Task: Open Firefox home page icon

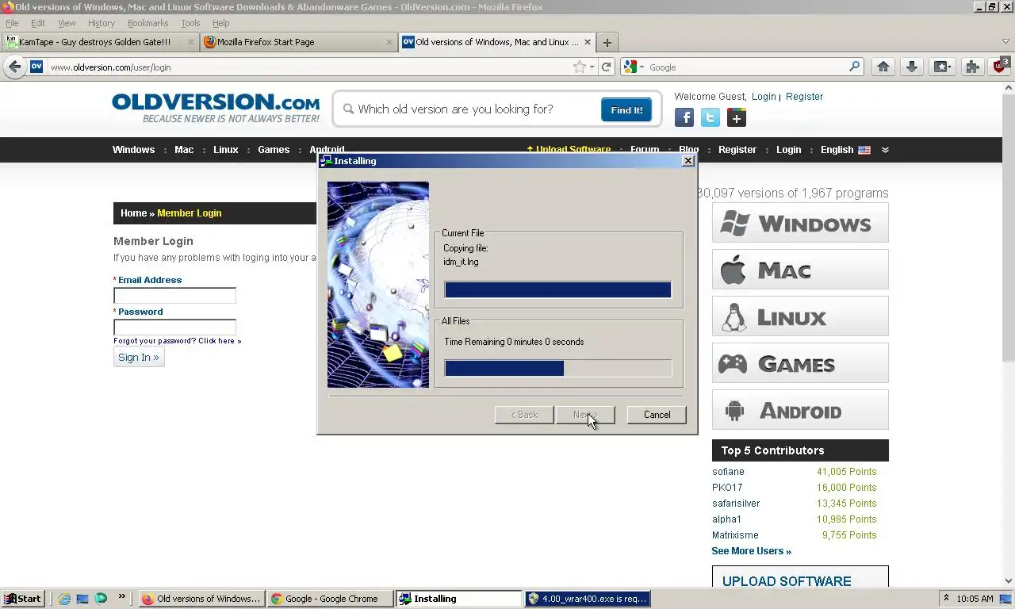Action: tap(883, 67)
